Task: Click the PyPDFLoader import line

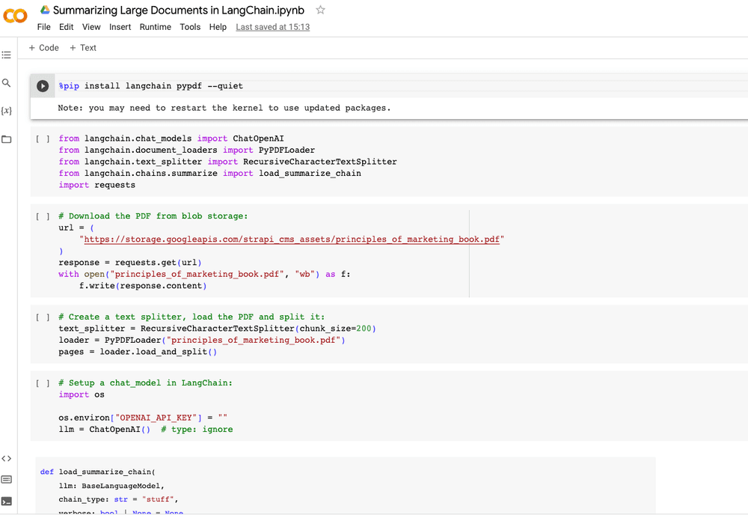Action: (187, 150)
